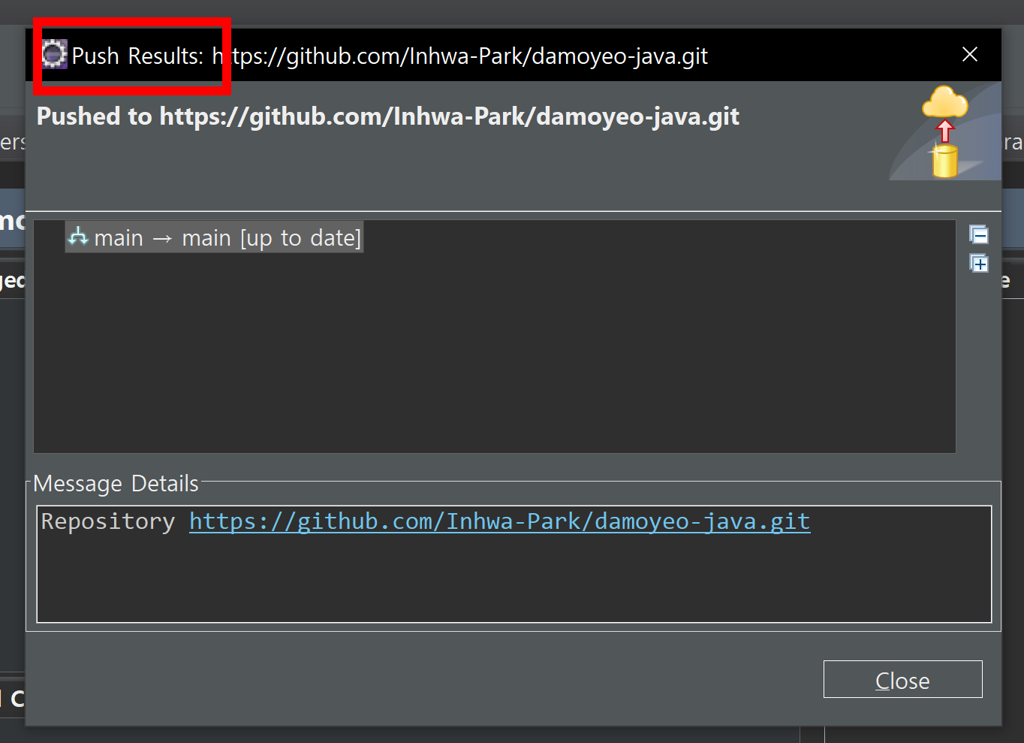Click the yellow repository cylinder under the cloud

pos(944,160)
